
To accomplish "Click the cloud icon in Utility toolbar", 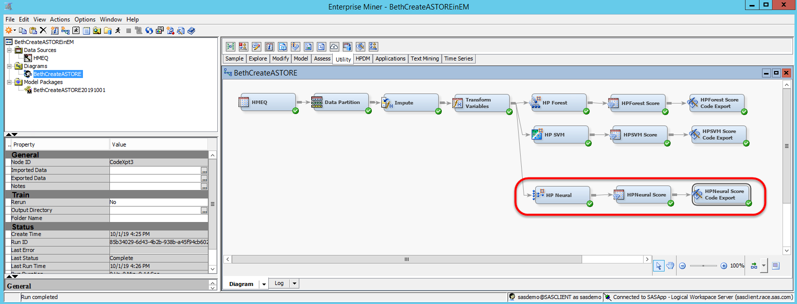I will pos(334,46).
